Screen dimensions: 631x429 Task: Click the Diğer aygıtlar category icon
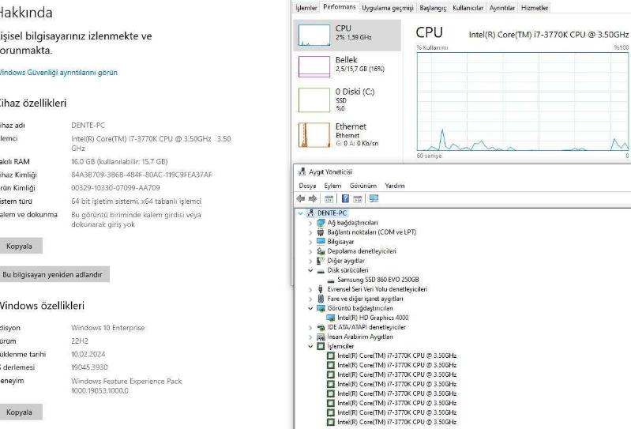click(x=321, y=261)
